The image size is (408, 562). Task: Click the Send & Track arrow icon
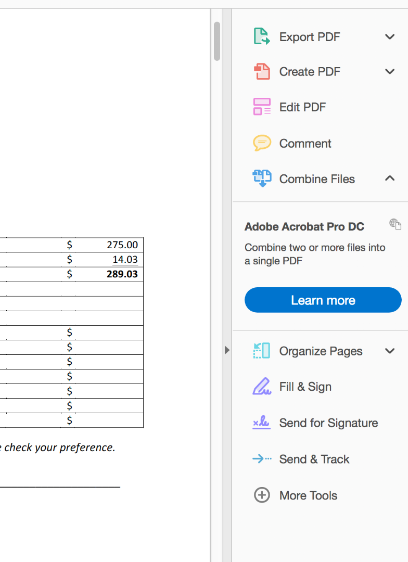(x=262, y=459)
